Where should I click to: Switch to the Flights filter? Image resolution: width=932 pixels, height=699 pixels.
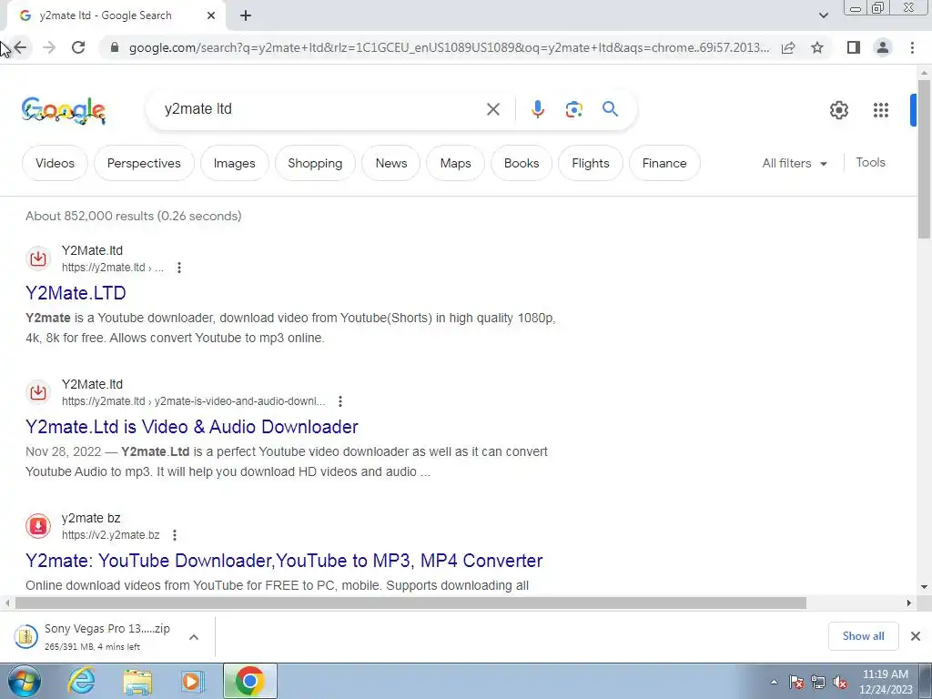590,163
